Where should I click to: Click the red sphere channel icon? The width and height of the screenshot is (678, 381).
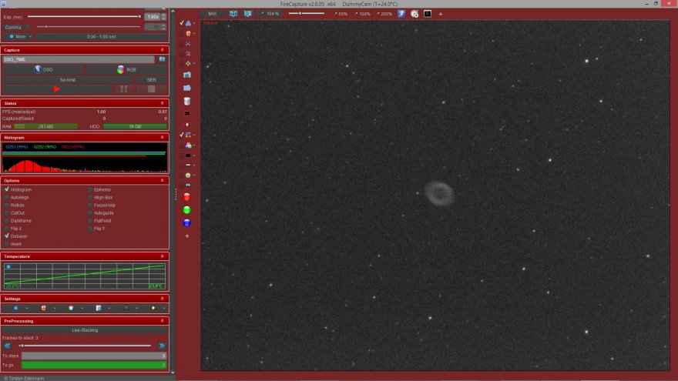point(187,197)
